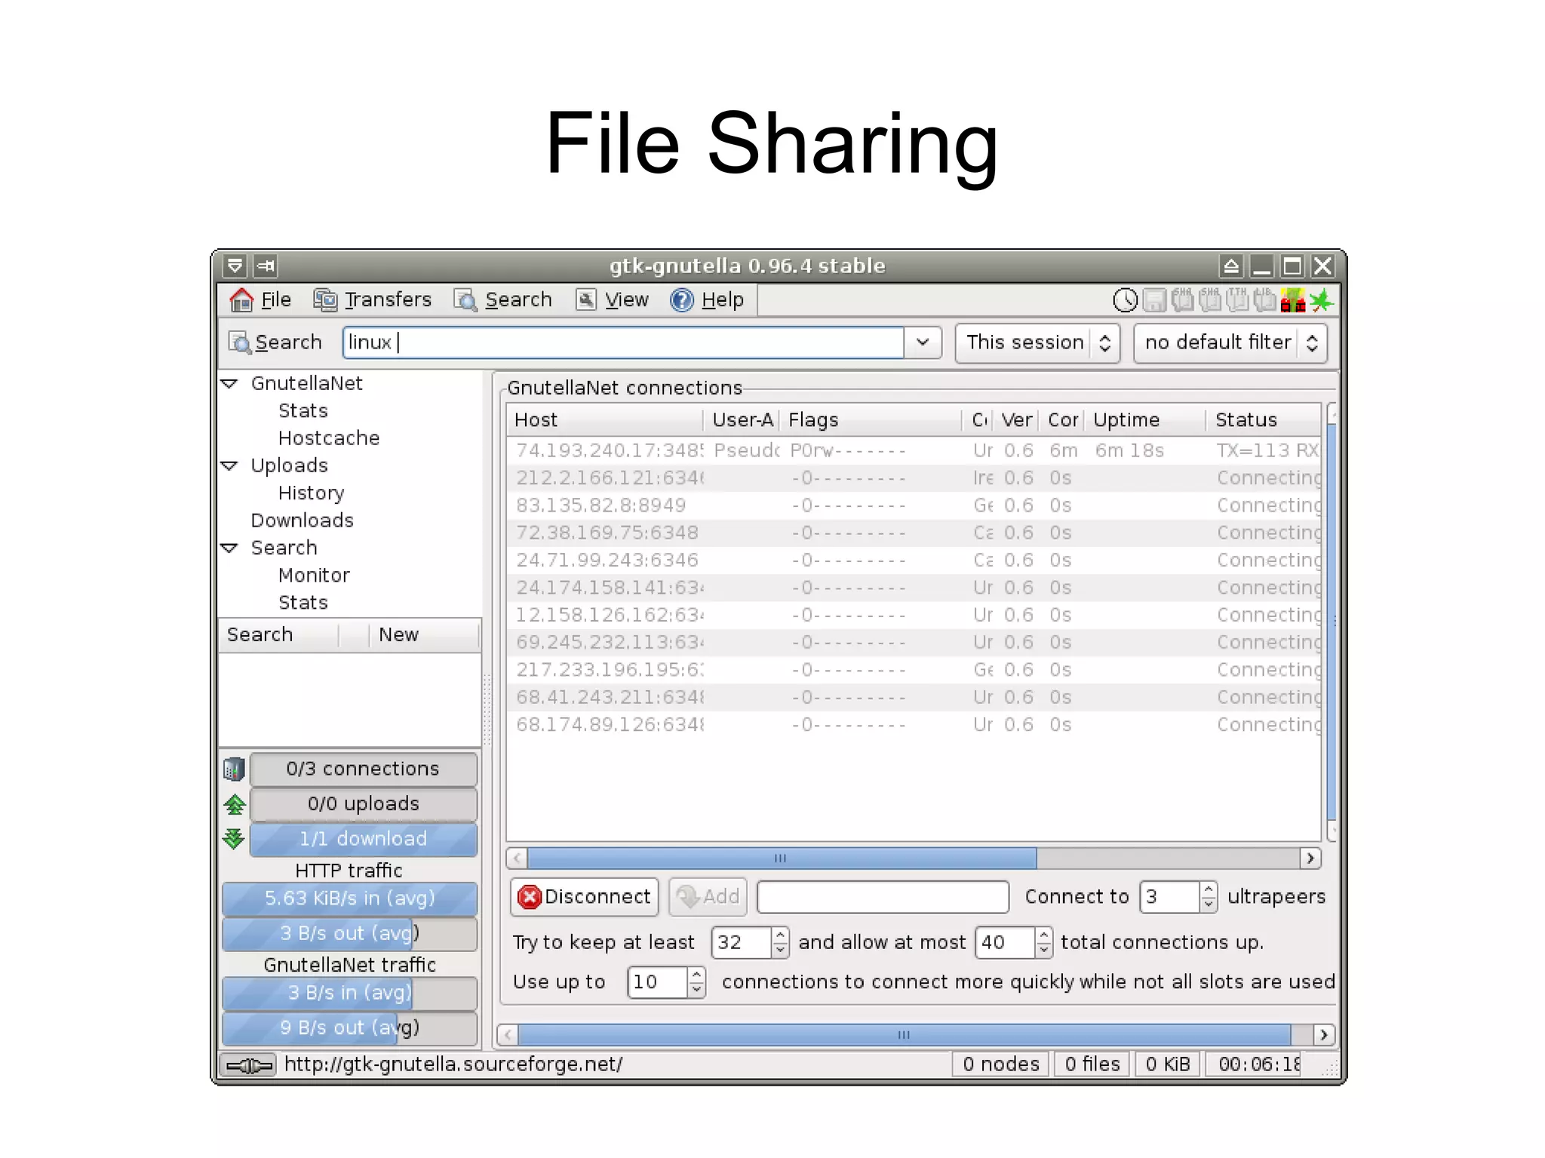Click the red brick firewall status icon
This screenshot has height=1158, width=1545.
[1292, 300]
